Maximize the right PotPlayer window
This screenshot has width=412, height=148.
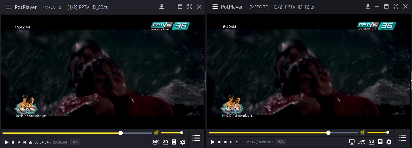(x=386, y=7)
